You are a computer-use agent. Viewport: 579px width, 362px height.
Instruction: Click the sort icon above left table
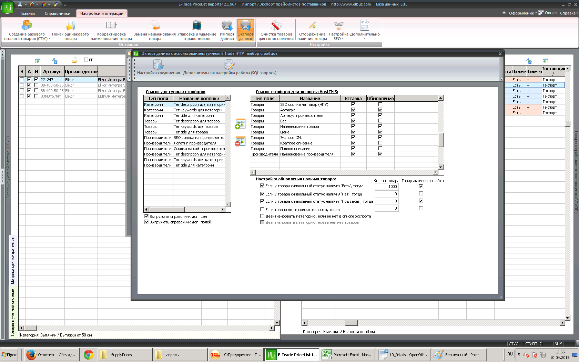pyautogui.click(x=55, y=61)
